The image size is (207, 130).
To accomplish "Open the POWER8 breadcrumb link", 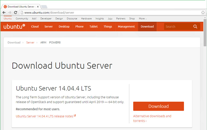I will click(55, 42).
